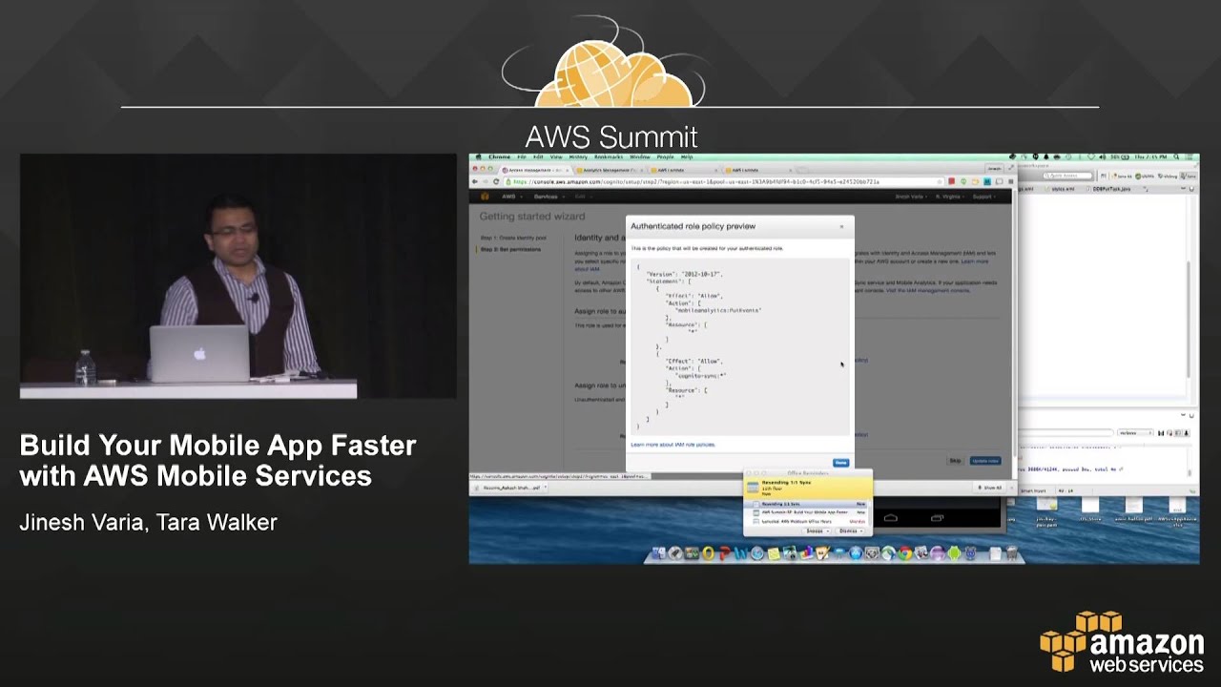Switch to the DDMS perspective in Eclipse
This screenshot has width=1221, height=687.
click(x=1146, y=176)
